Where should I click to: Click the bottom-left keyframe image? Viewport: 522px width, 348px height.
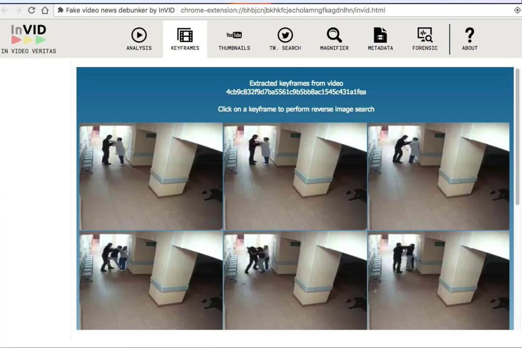pos(150,281)
